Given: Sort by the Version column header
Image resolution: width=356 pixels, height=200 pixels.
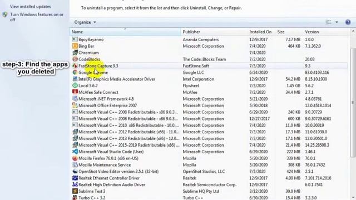Looking at the screenshot, I should (x=327, y=32).
